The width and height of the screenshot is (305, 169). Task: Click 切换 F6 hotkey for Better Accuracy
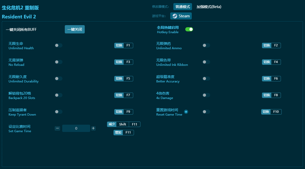point(271,79)
